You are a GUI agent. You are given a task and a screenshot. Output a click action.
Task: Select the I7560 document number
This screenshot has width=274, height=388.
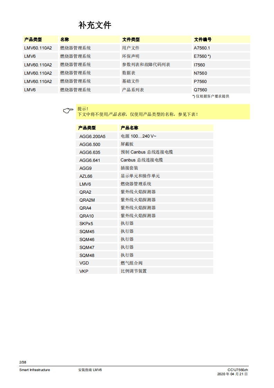[199, 65]
